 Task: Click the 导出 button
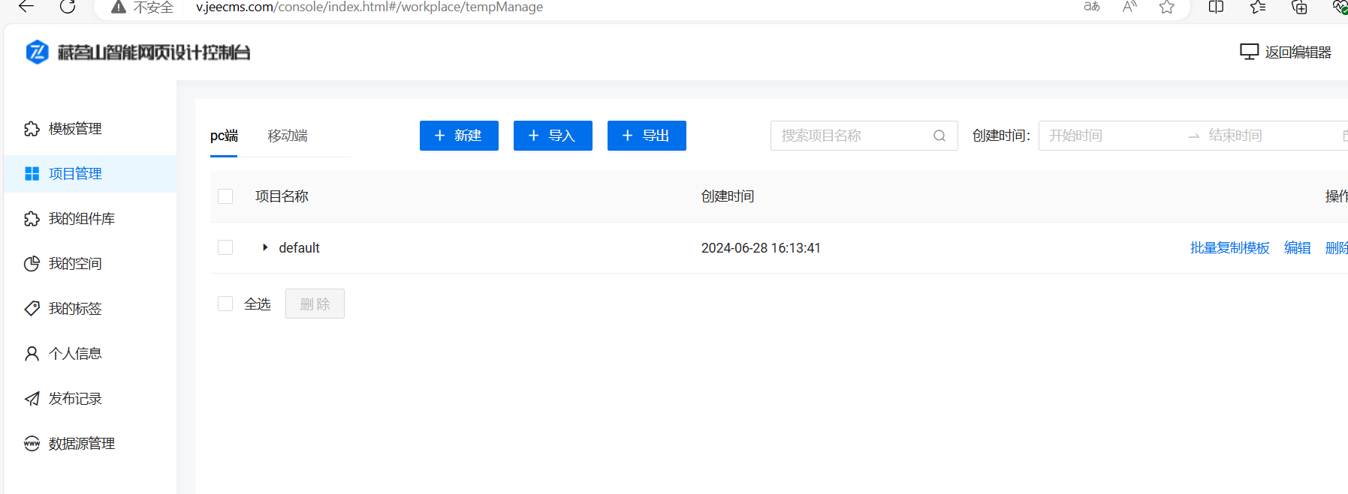[647, 136]
